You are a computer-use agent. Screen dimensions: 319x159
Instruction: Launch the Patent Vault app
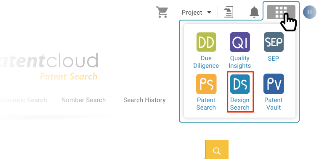click(x=274, y=92)
